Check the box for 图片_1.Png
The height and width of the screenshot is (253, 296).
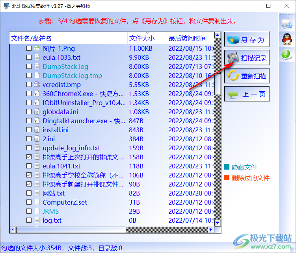(29, 48)
